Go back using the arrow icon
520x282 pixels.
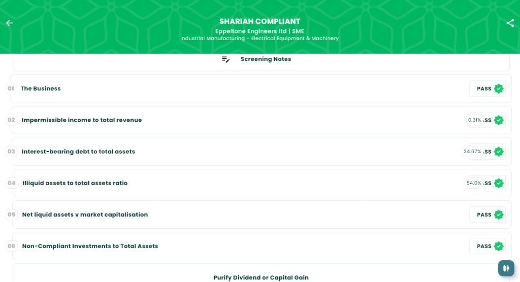[x=9, y=23]
